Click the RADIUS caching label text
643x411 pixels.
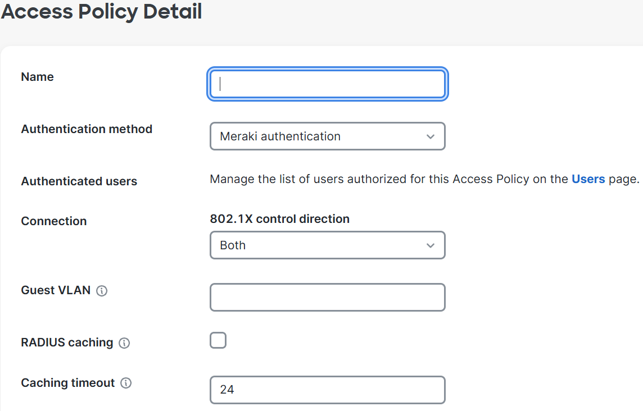(x=67, y=342)
